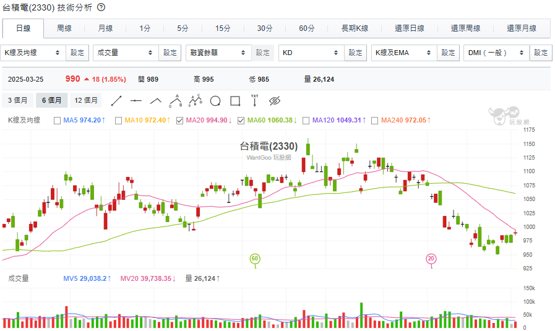Image resolution: width=555 pixels, height=331 pixels.
Task: Select the rectangle drawing tool
Action: (235, 100)
